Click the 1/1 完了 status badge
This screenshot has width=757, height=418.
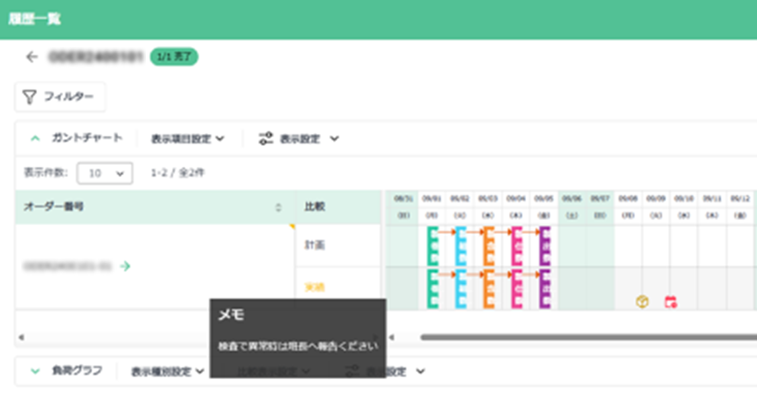[174, 57]
